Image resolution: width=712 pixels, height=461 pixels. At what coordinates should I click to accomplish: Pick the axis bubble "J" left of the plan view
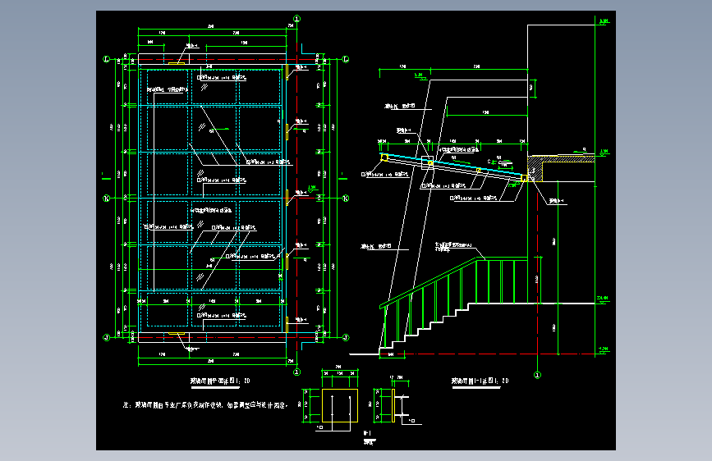pyautogui.click(x=107, y=338)
